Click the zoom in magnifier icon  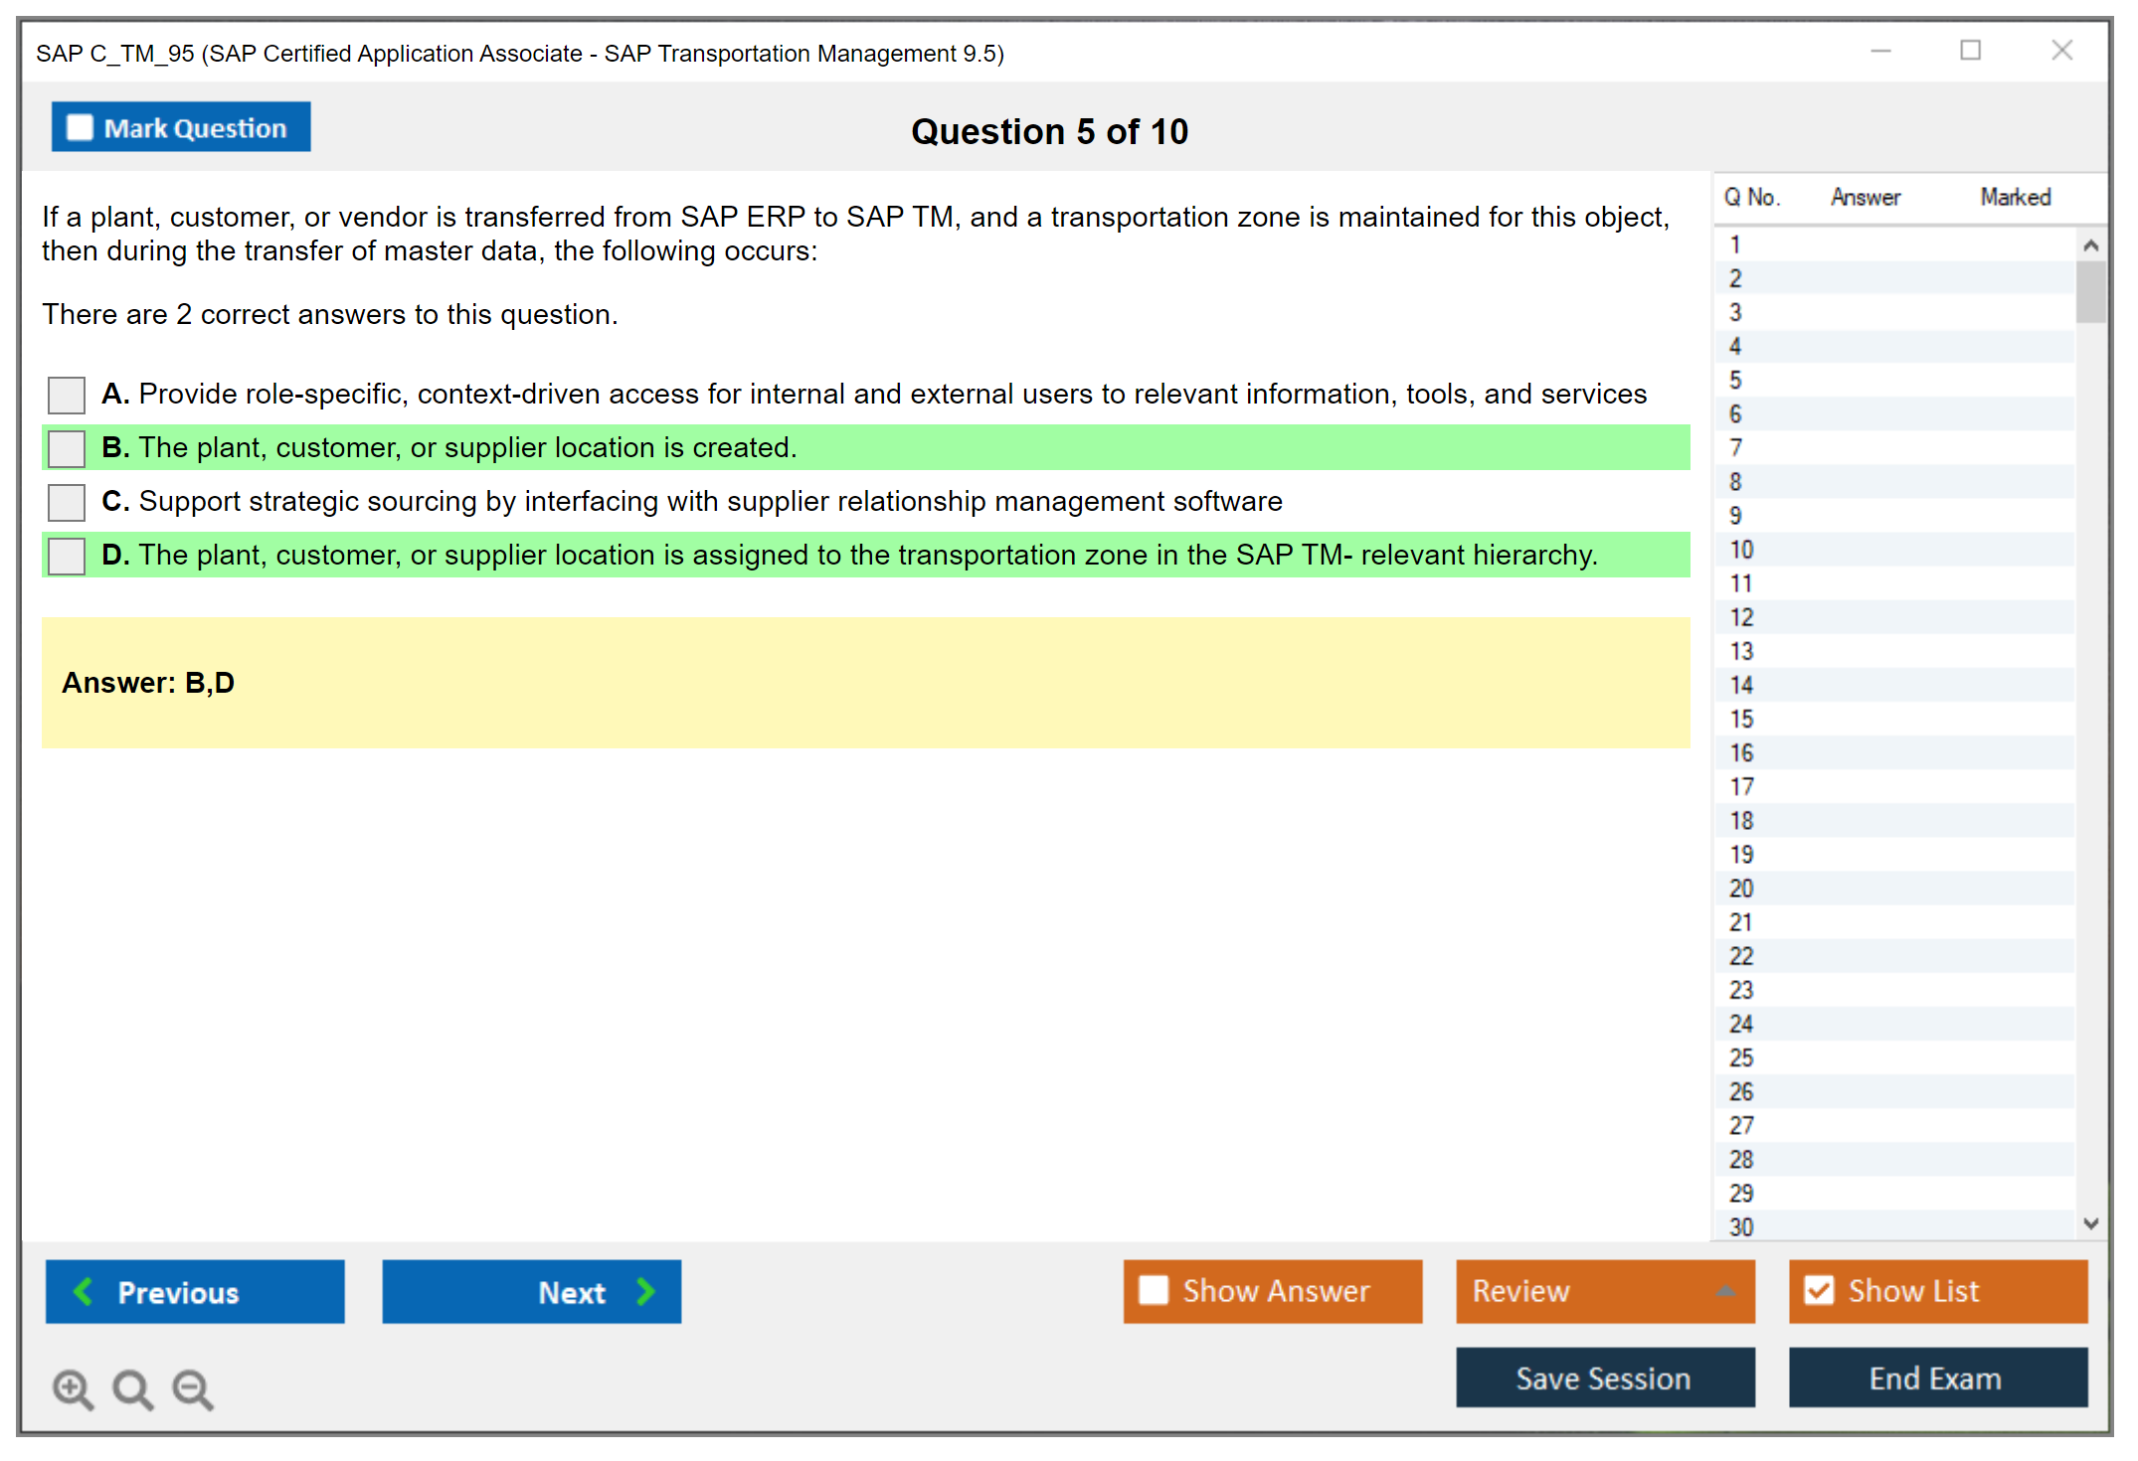pos(73,1388)
